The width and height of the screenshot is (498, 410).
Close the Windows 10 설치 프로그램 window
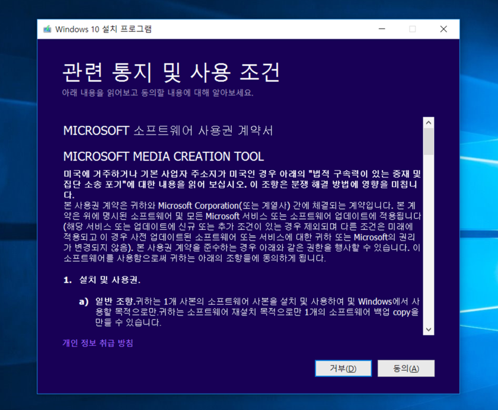point(443,29)
